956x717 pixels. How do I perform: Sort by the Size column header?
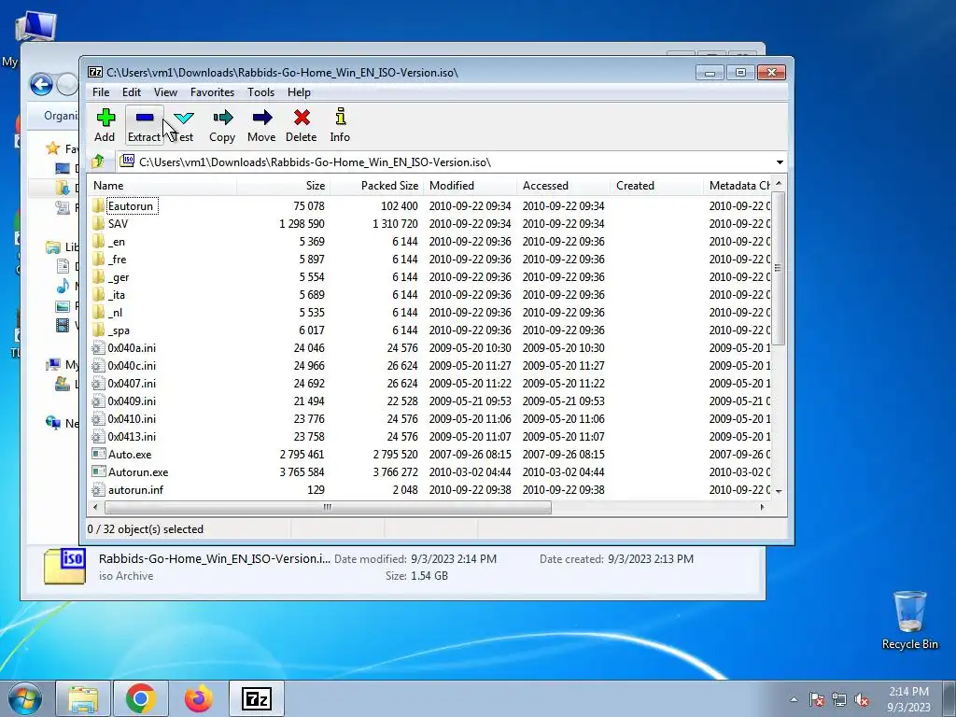(283, 186)
